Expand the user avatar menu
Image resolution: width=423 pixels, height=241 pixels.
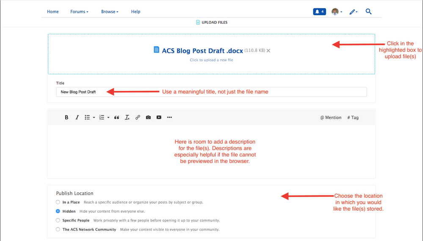[x=337, y=12]
